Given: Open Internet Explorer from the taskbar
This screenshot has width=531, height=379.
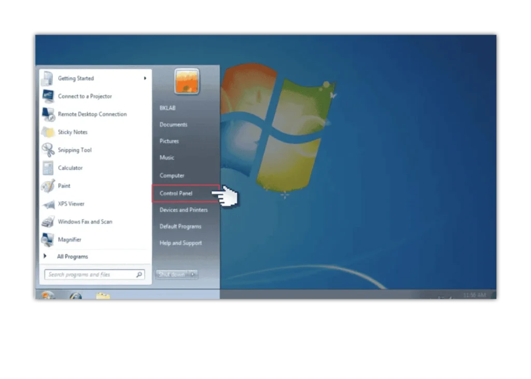Looking at the screenshot, I should (x=76, y=296).
